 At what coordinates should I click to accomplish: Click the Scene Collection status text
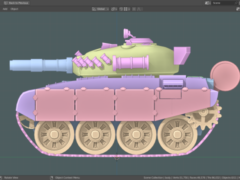coord(153,177)
